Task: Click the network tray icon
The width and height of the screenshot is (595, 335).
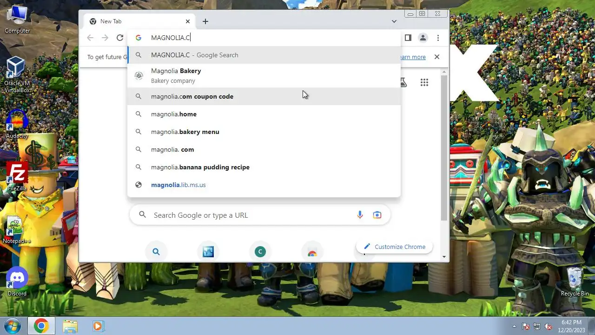Action: (537, 326)
